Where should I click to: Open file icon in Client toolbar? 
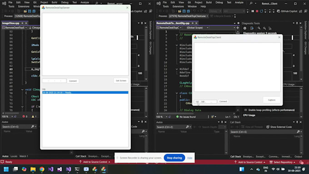pos(179,11)
